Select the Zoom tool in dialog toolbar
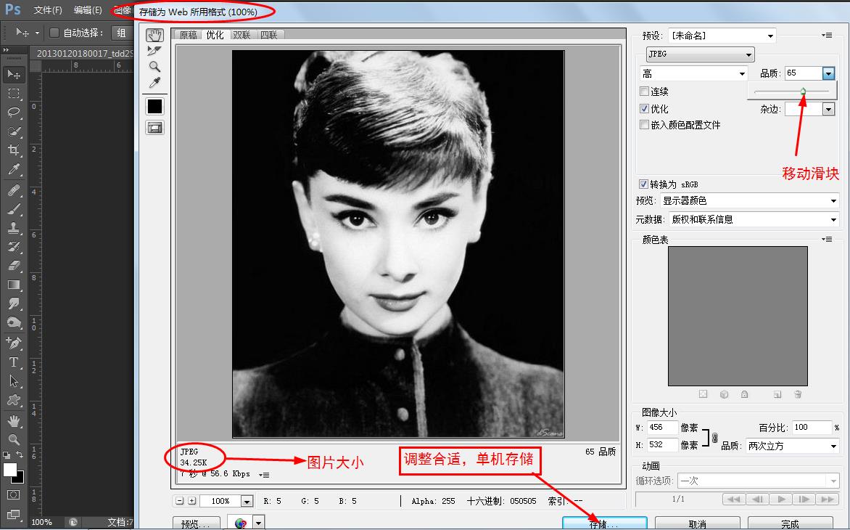The image size is (850, 530). click(x=154, y=67)
